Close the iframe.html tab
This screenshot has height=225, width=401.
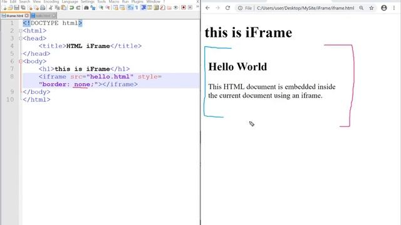[x=26, y=16]
